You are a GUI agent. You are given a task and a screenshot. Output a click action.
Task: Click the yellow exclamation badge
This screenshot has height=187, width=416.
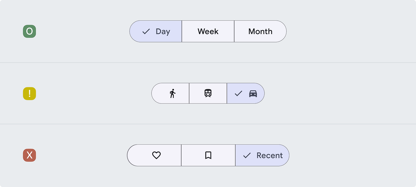click(x=30, y=93)
